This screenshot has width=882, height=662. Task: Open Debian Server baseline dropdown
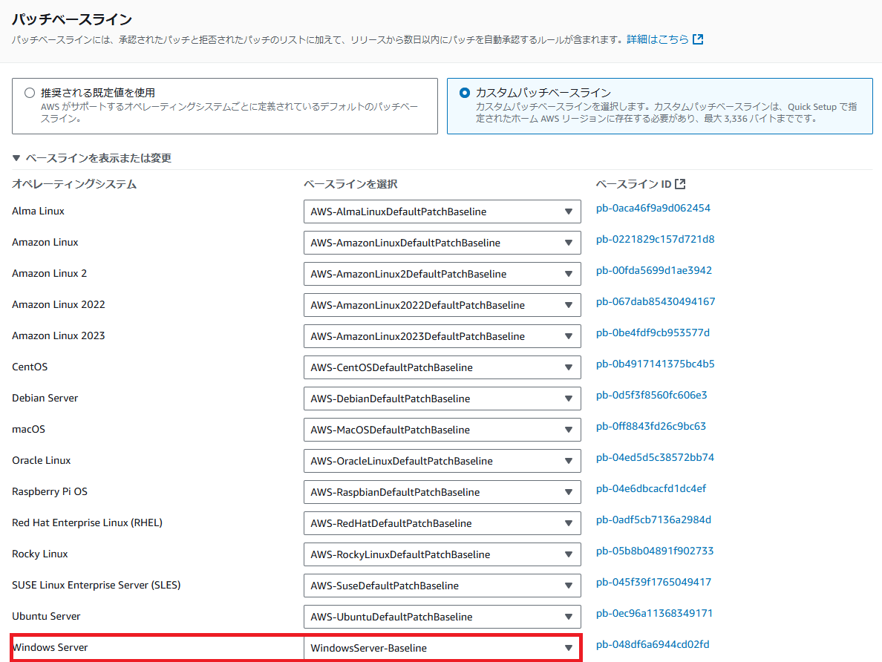[442, 399]
